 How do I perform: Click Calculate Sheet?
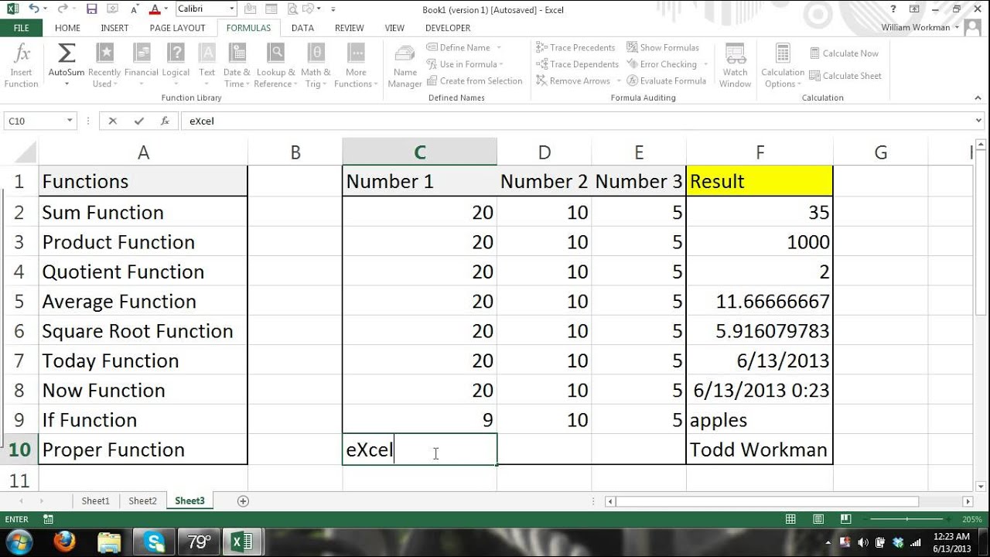(845, 76)
